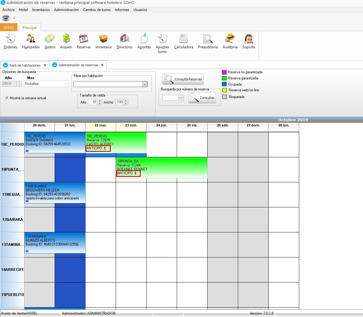Open Soporte help agent
The width and height of the screenshot is (363, 317).
(x=249, y=42)
